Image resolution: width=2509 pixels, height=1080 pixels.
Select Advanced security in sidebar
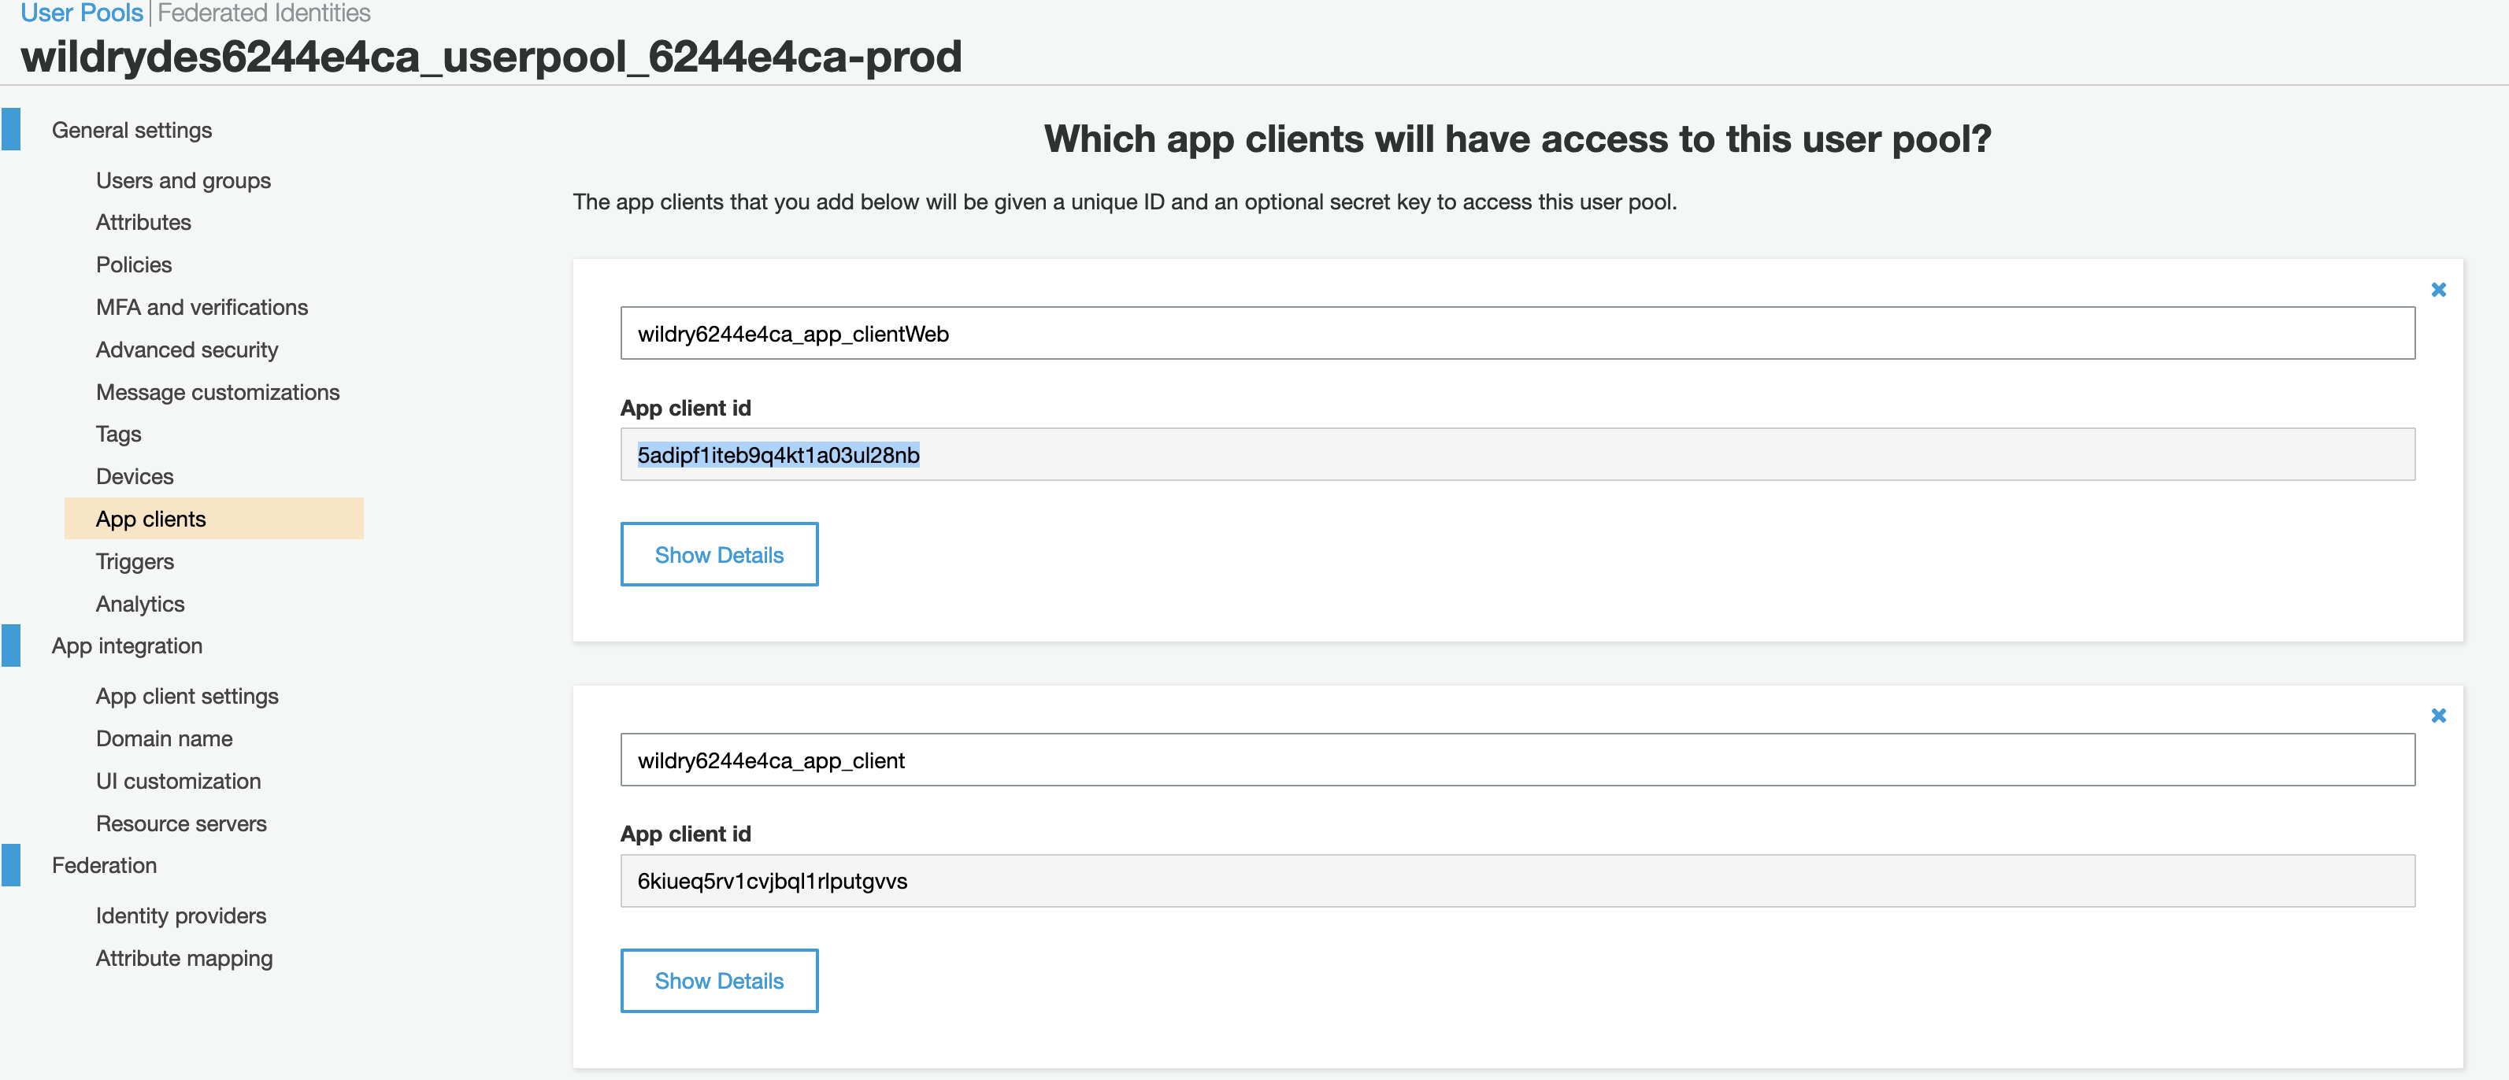click(x=187, y=350)
